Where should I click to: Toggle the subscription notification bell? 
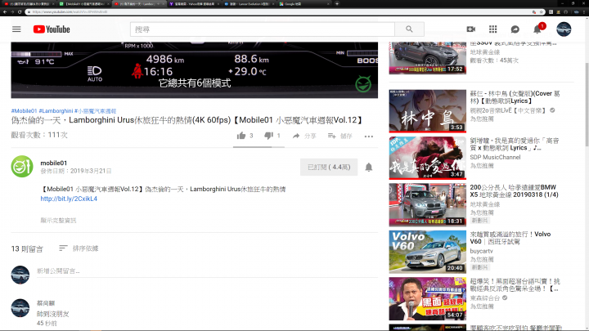coord(369,168)
